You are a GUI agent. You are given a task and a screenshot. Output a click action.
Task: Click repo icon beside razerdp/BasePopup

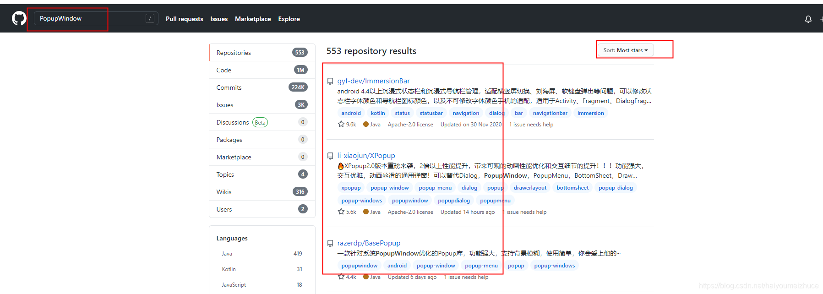[x=330, y=244]
